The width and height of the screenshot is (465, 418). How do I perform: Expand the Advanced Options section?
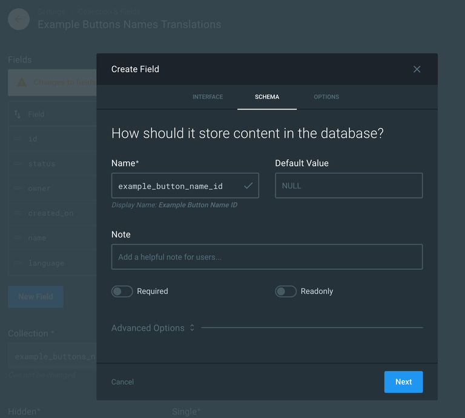(153, 328)
